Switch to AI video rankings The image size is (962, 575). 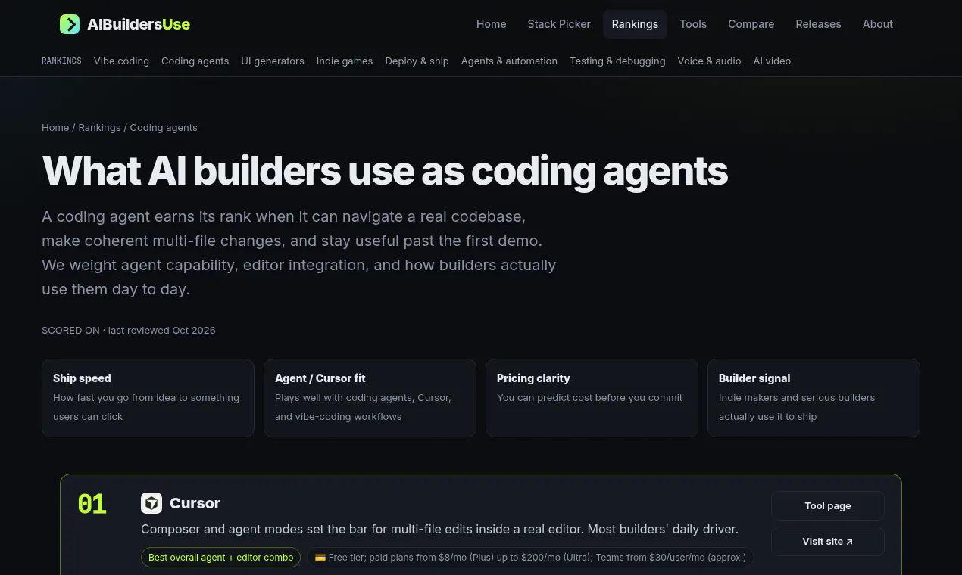point(772,61)
